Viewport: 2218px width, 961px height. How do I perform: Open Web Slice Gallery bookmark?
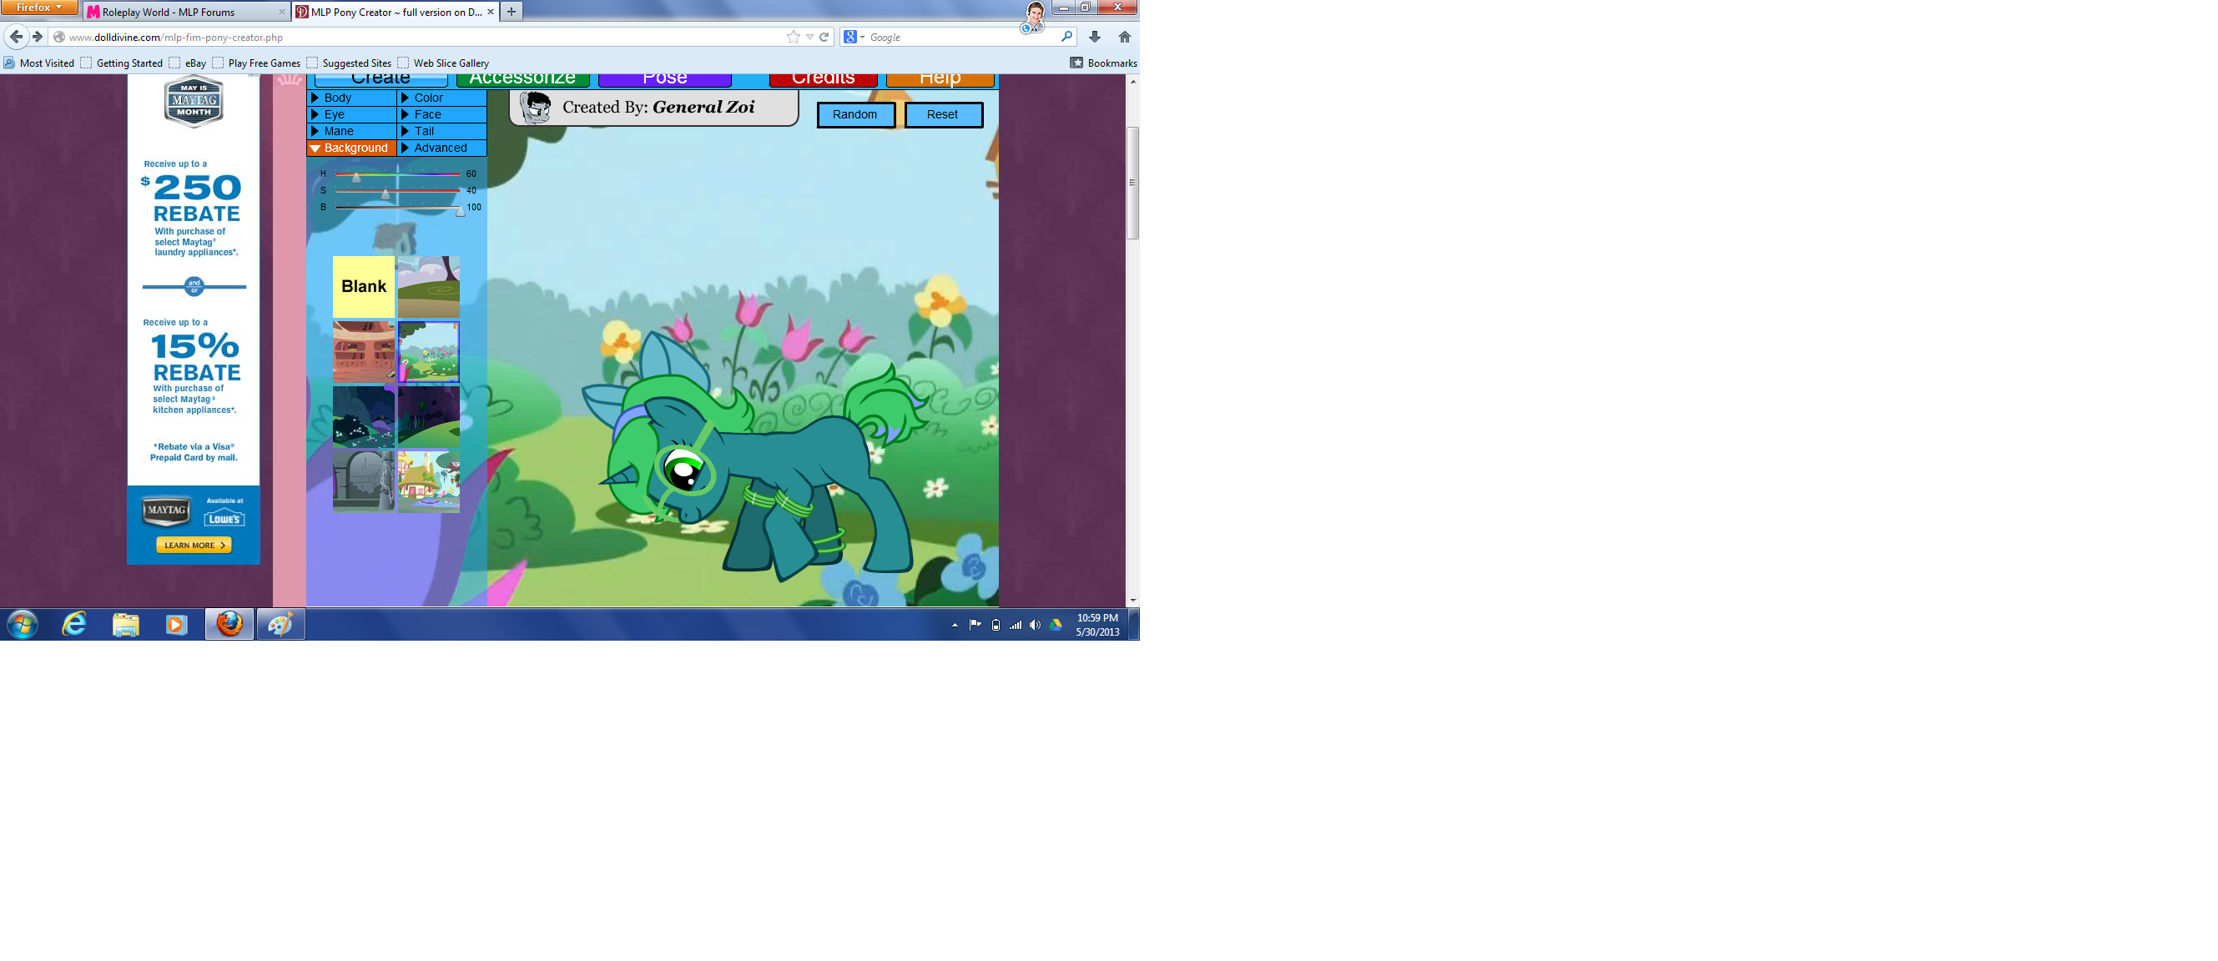443,63
